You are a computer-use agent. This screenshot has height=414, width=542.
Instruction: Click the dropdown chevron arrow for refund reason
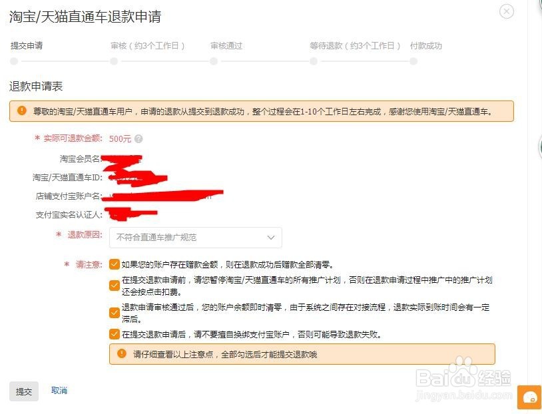[x=271, y=238]
